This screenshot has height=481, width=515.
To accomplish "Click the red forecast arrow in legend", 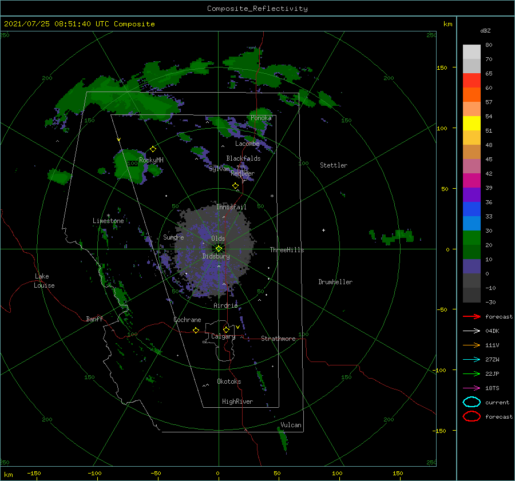I will [x=472, y=316].
